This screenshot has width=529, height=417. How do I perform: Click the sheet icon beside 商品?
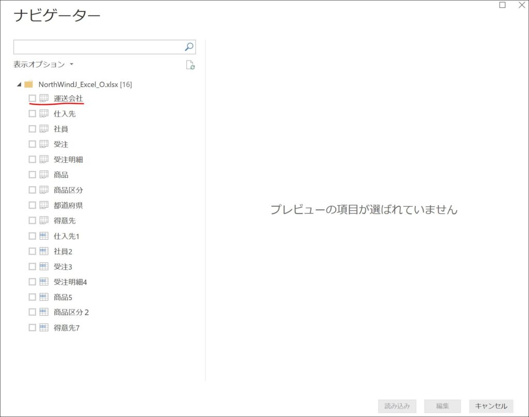(x=44, y=175)
